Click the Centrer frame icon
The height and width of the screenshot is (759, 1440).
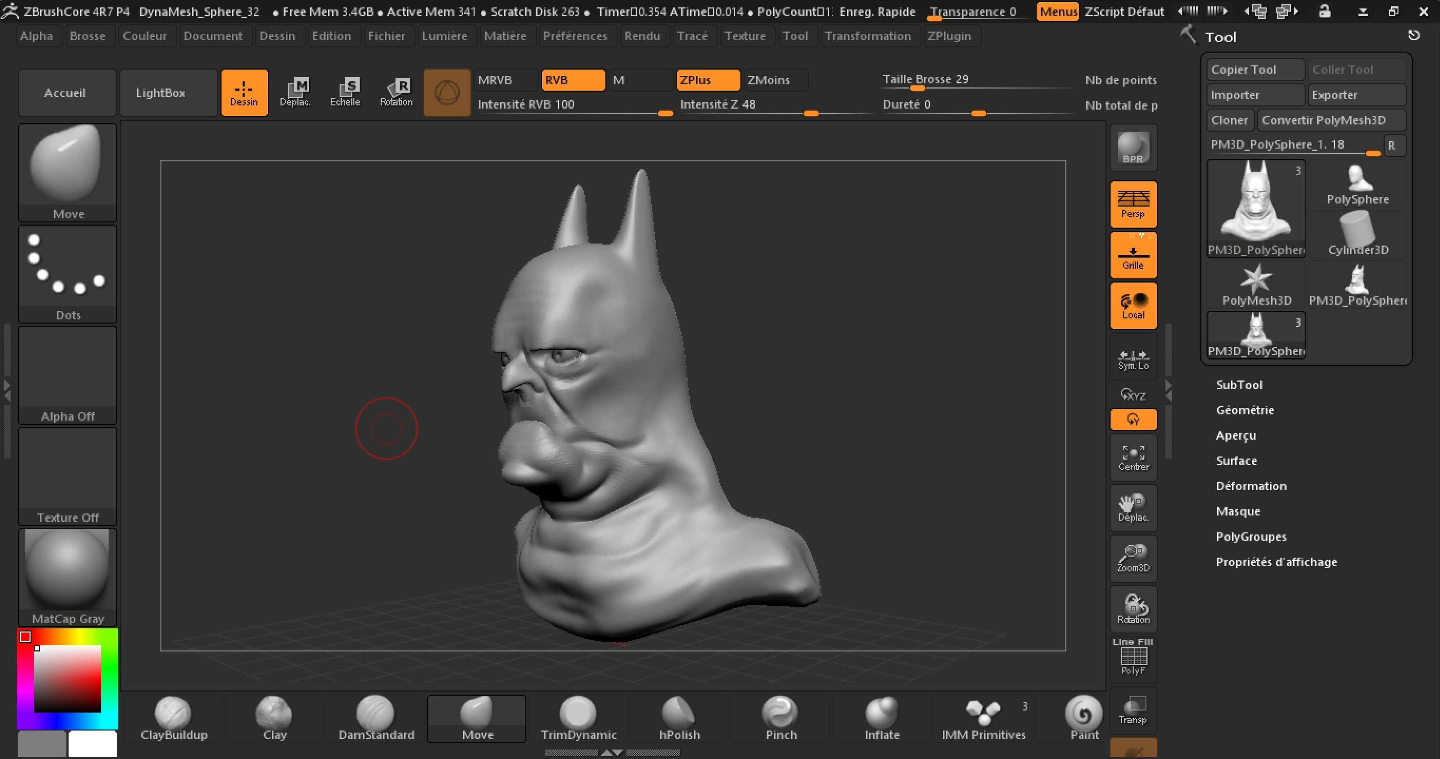pyautogui.click(x=1133, y=458)
